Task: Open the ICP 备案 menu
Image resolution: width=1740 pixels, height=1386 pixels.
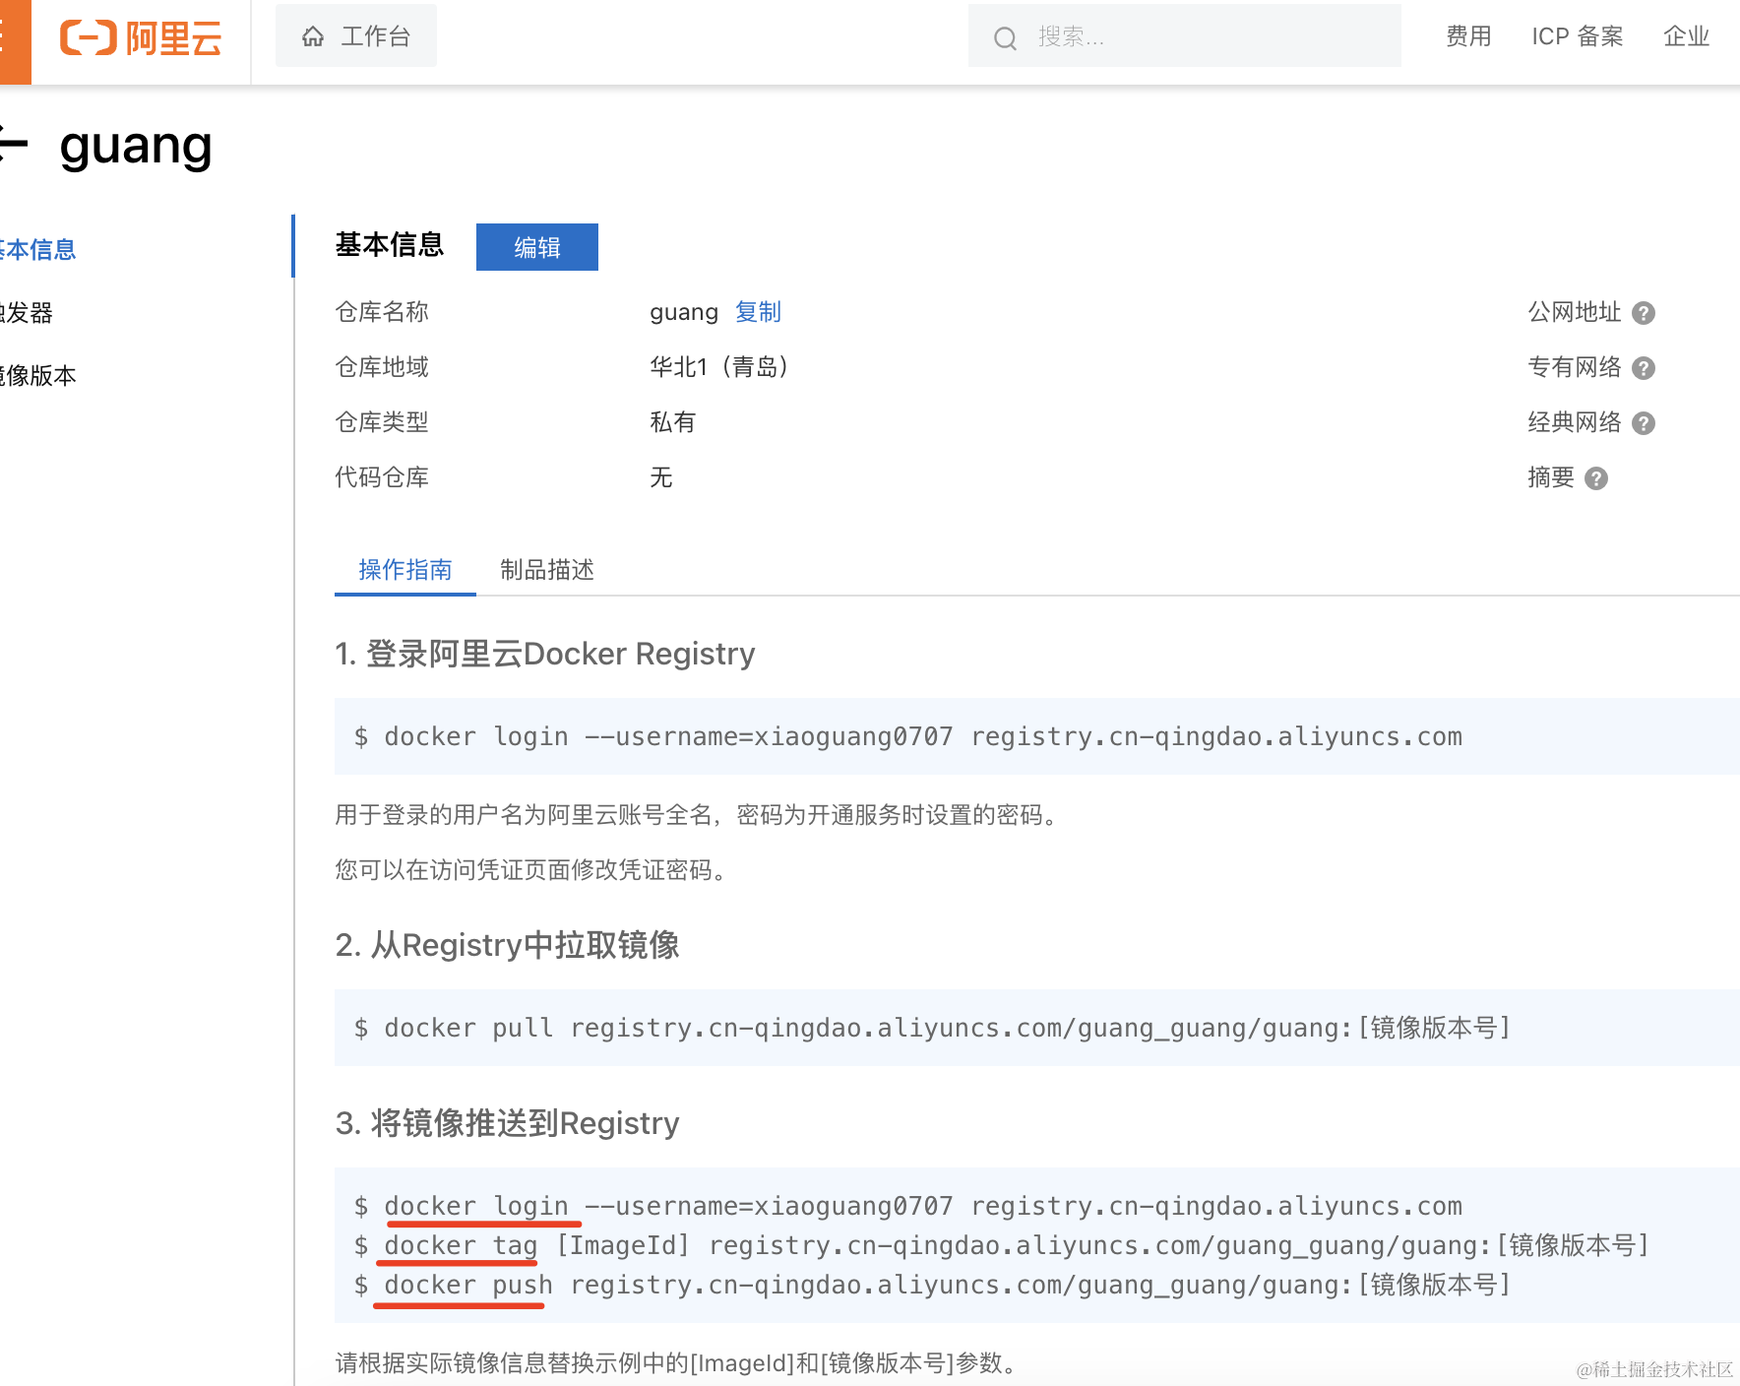Action: [x=1578, y=36]
